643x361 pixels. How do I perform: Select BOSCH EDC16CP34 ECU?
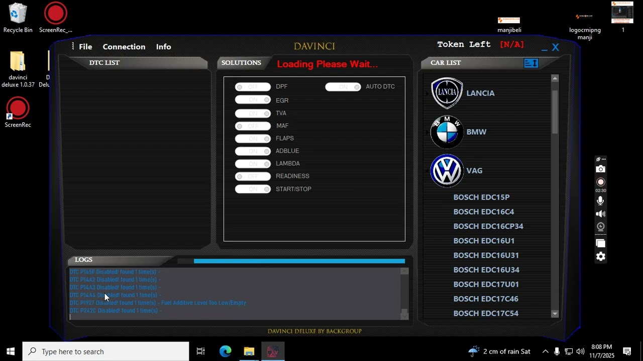pyautogui.click(x=488, y=226)
